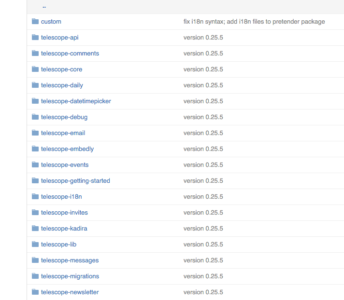This screenshot has height=300, width=344.
Task: Open 'version 0.25.5' commit for telescope-getting-started
Action: click(203, 181)
